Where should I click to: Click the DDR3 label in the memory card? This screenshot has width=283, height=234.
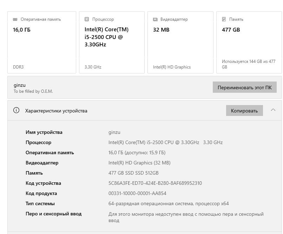click(18, 67)
